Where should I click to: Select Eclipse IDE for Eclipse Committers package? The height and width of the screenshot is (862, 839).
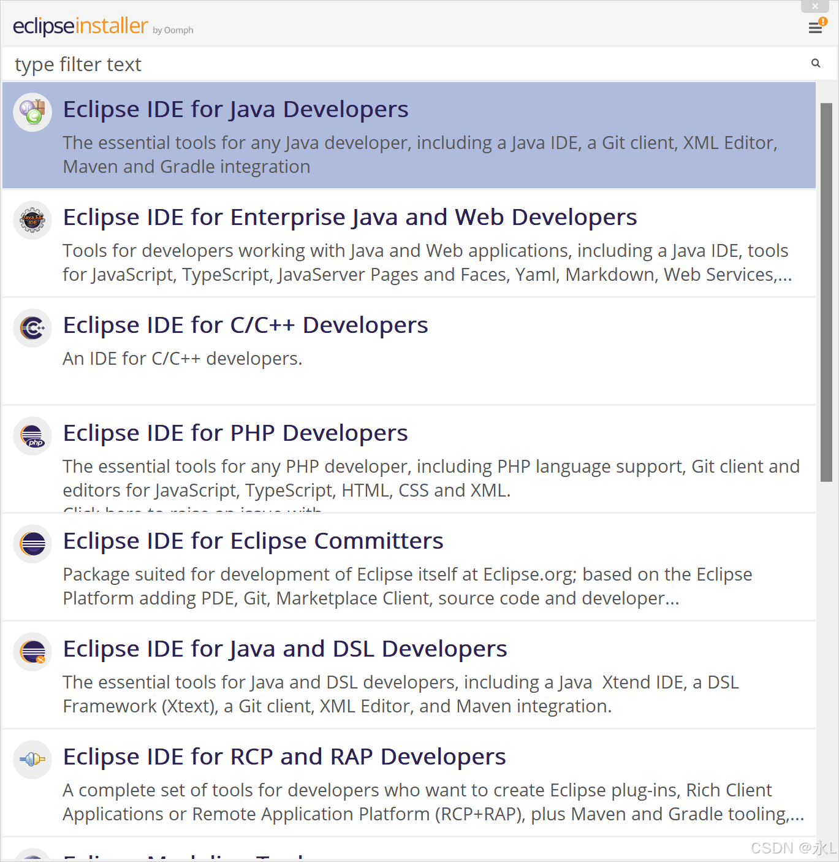click(252, 541)
